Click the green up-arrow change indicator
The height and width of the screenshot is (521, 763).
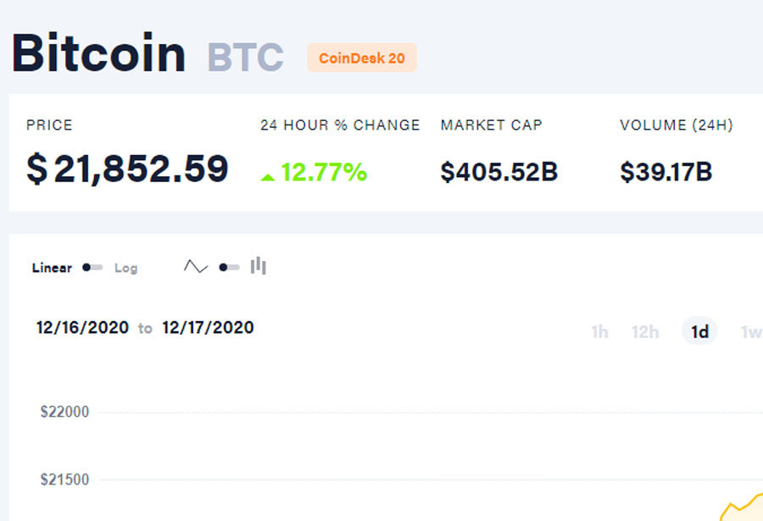(x=268, y=176)
